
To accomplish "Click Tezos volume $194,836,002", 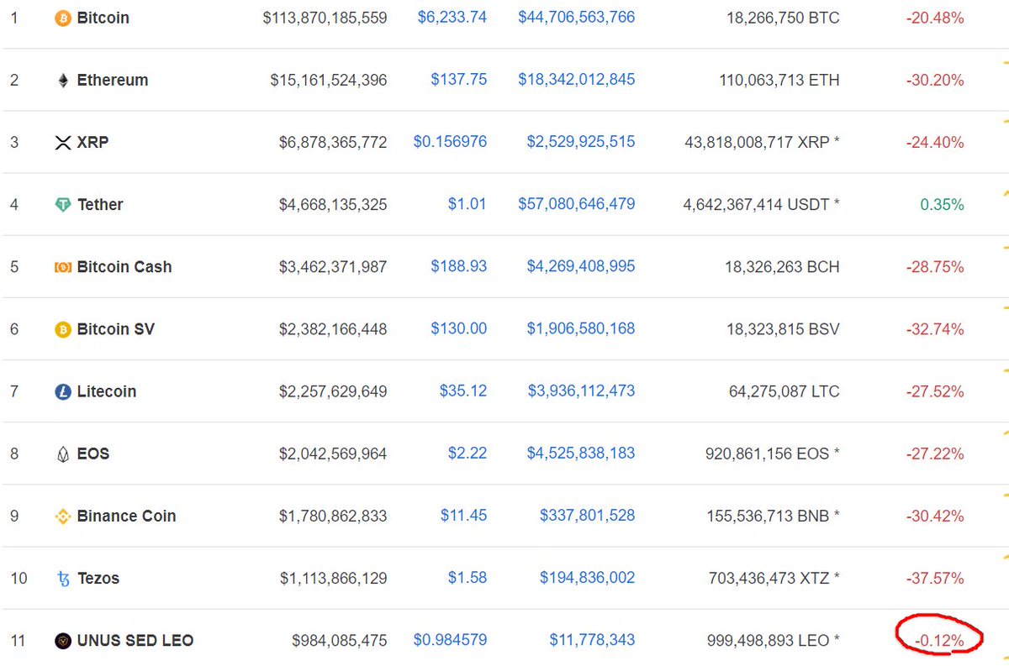I will [x=588, y=577].
